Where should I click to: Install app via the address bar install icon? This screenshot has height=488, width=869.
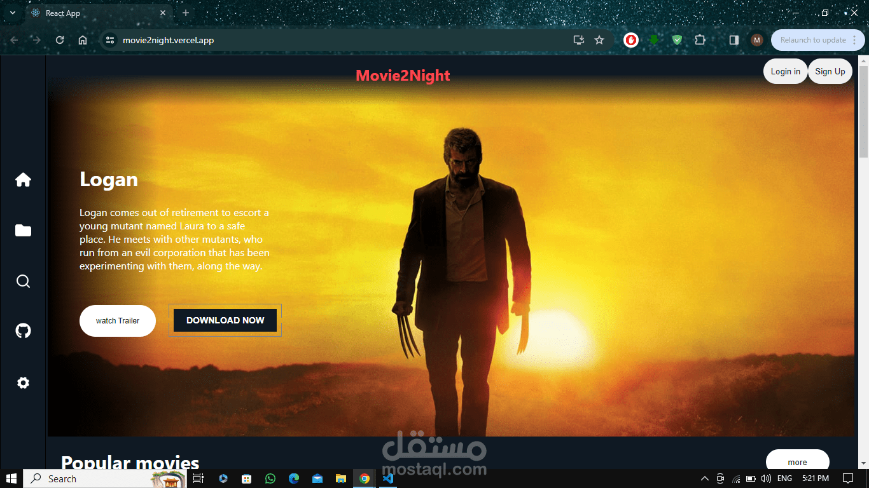(578, 40)
